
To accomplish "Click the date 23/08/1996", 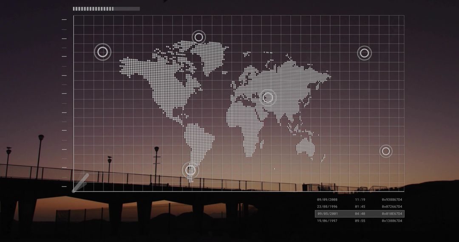I will click(x=327, y=207).
